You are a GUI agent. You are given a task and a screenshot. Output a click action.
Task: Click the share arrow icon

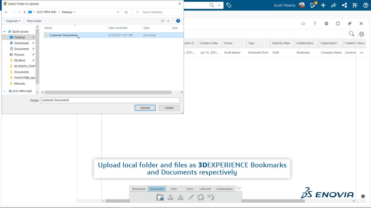point(334,5)
